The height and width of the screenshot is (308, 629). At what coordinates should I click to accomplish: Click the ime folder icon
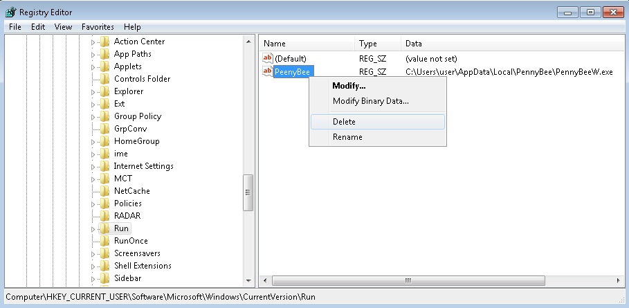(x=104, y=154)
